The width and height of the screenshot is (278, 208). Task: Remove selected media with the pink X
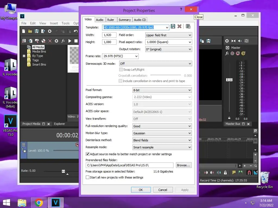(50, 41)
